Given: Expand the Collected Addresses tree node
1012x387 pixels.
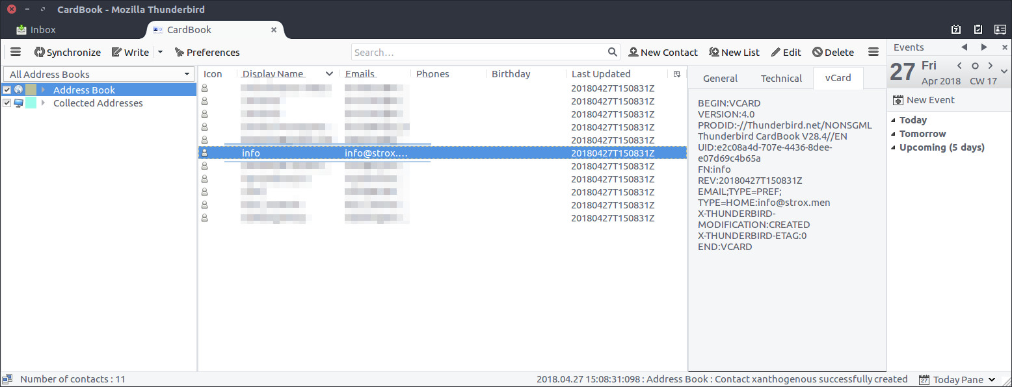Looking at the screenshot, I should point(43,103).
